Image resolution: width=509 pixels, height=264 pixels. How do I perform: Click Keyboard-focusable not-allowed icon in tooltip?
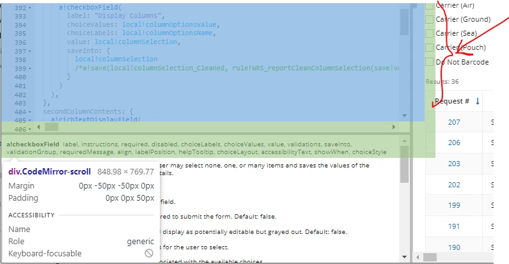[149, 253]
